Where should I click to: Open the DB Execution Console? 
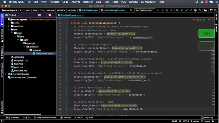tap(45, 118)
